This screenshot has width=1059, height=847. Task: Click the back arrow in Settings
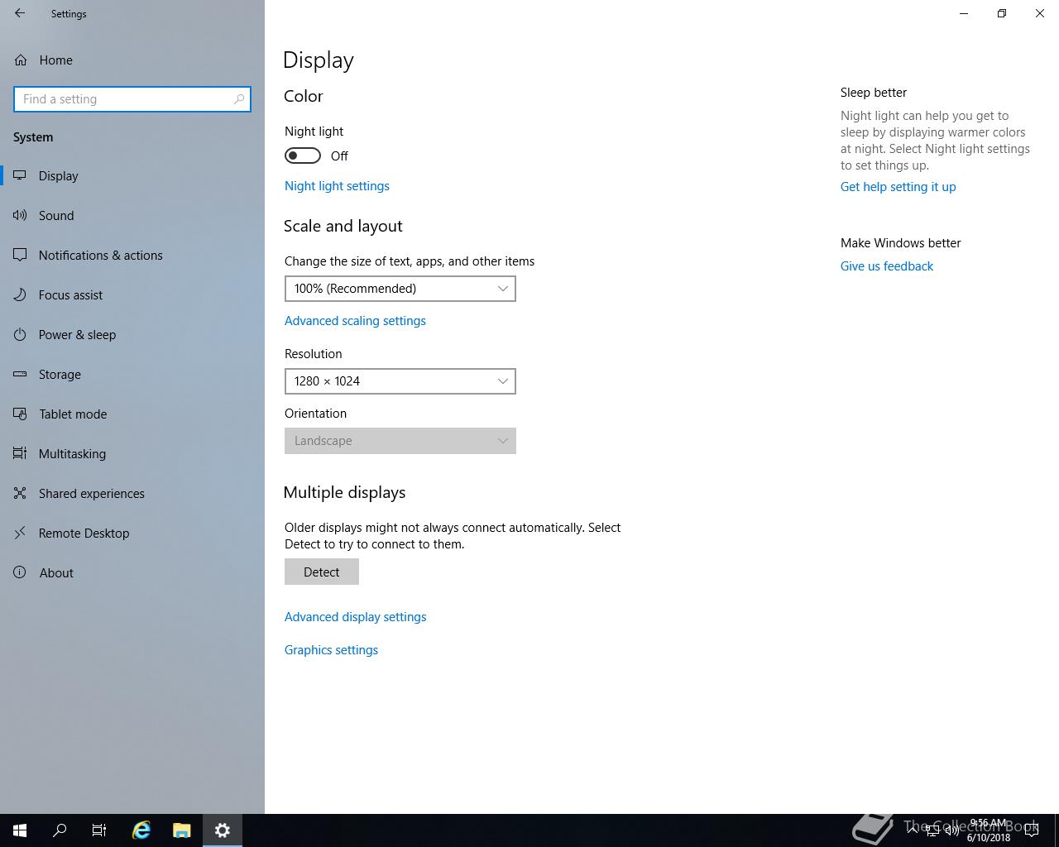tap(20, 13)
